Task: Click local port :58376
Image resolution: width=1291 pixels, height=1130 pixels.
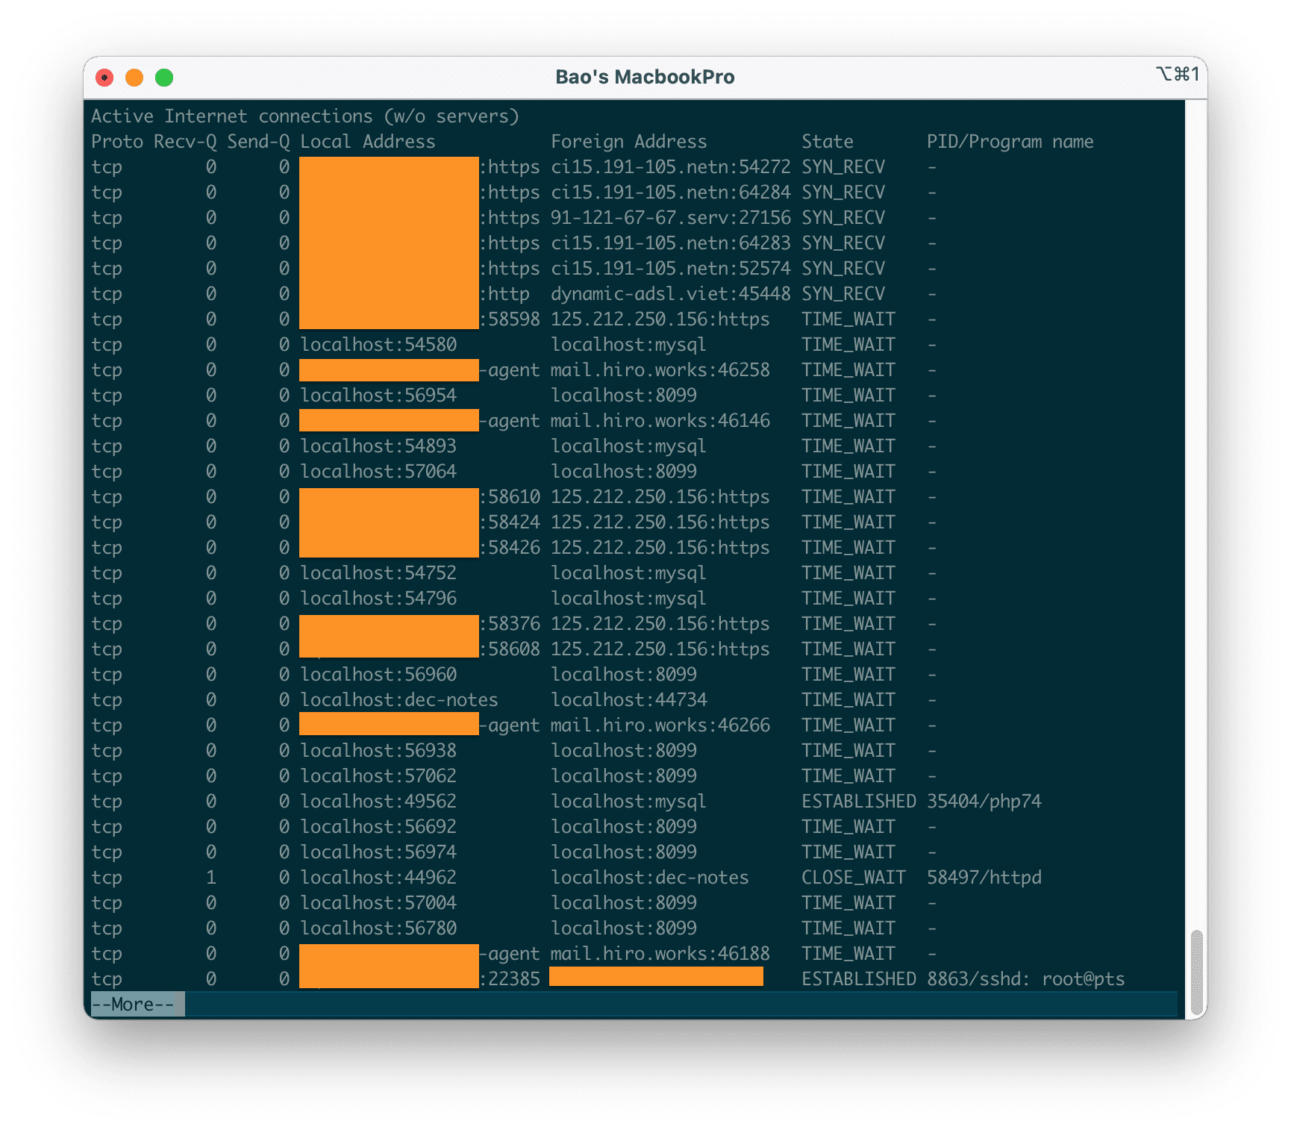Action: point(510,624)
